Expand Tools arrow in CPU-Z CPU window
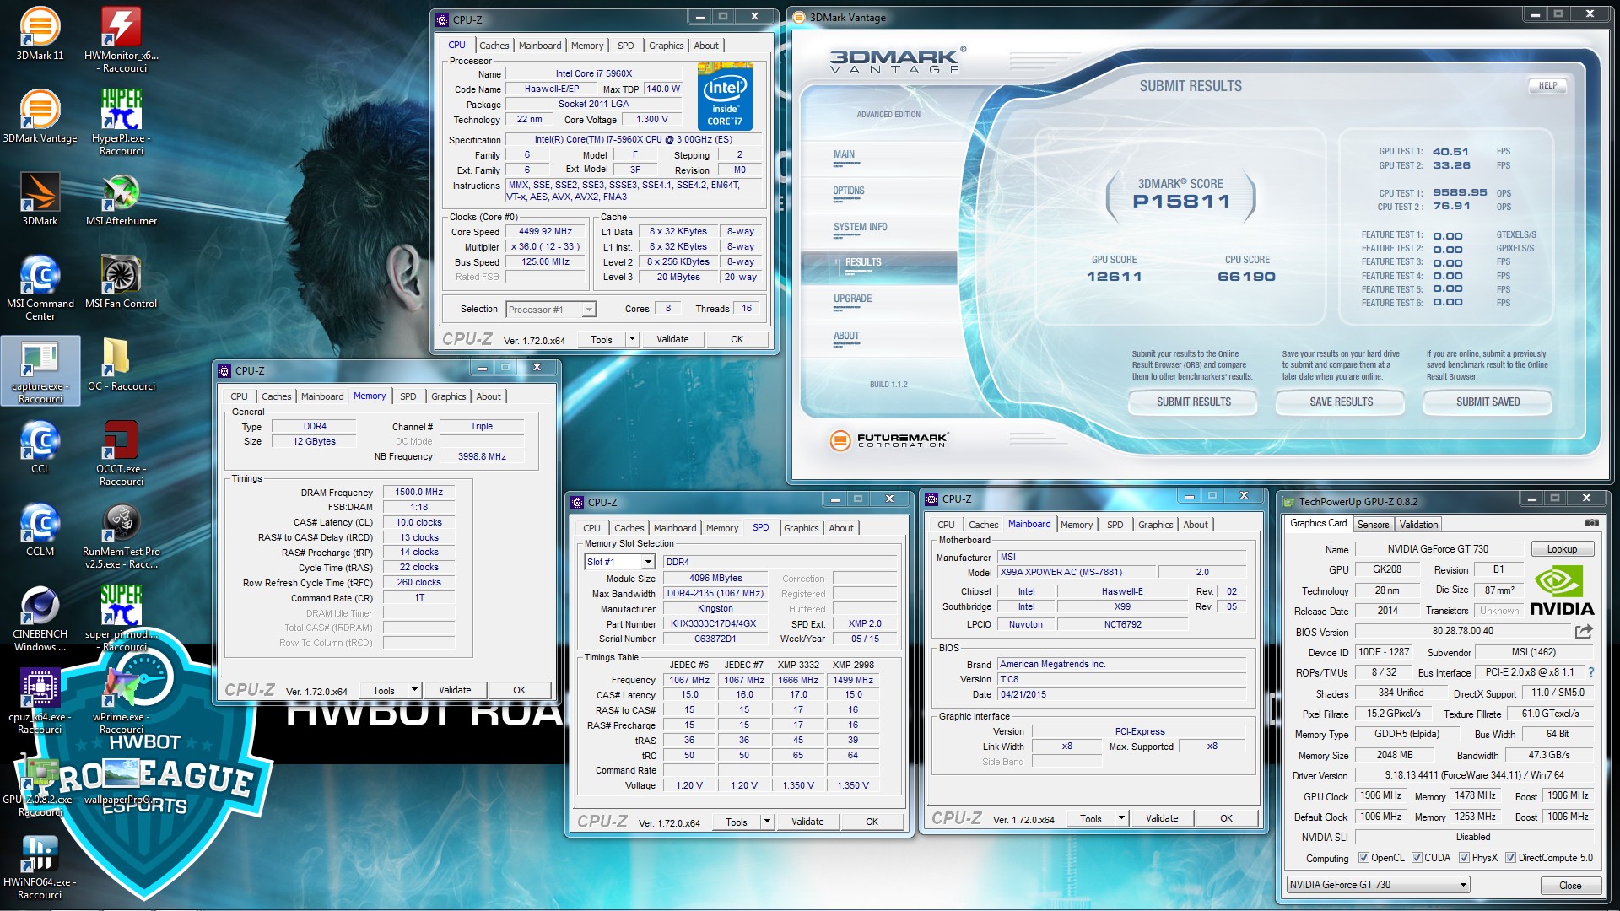 [632, 339]
